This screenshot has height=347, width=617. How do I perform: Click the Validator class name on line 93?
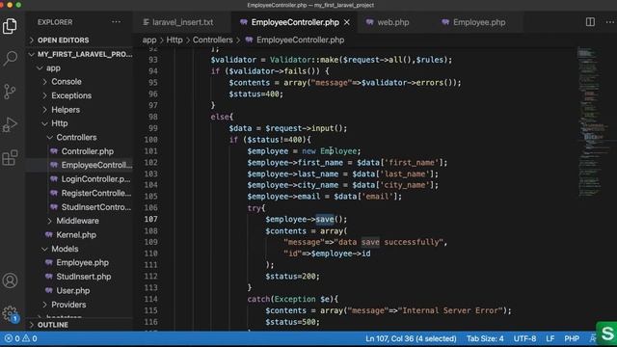coord(290,60)
